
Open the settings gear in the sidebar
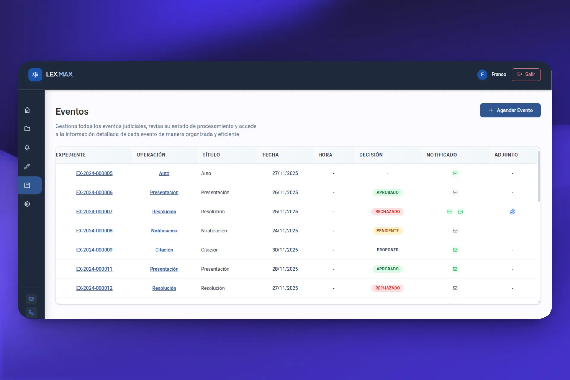[27, 204]
